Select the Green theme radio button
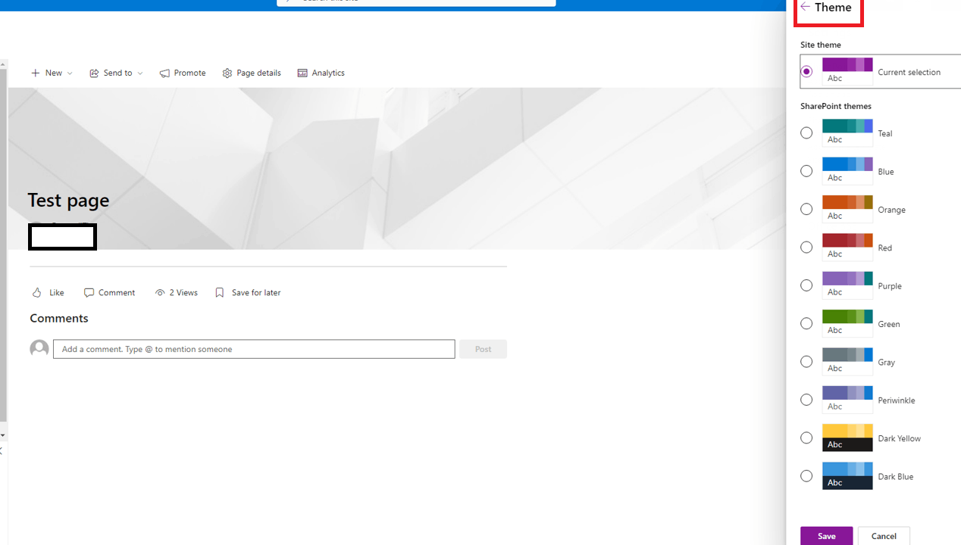This screenshot has width=961, height=545. coord(806,323)
